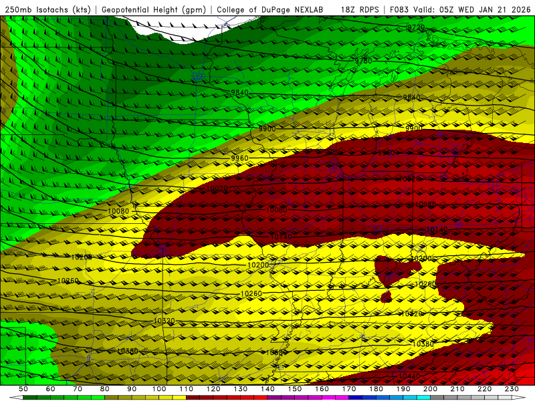Click the 100 label on the color scale

click(x=159, y=389)
